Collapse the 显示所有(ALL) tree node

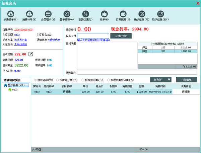(5, 85)
